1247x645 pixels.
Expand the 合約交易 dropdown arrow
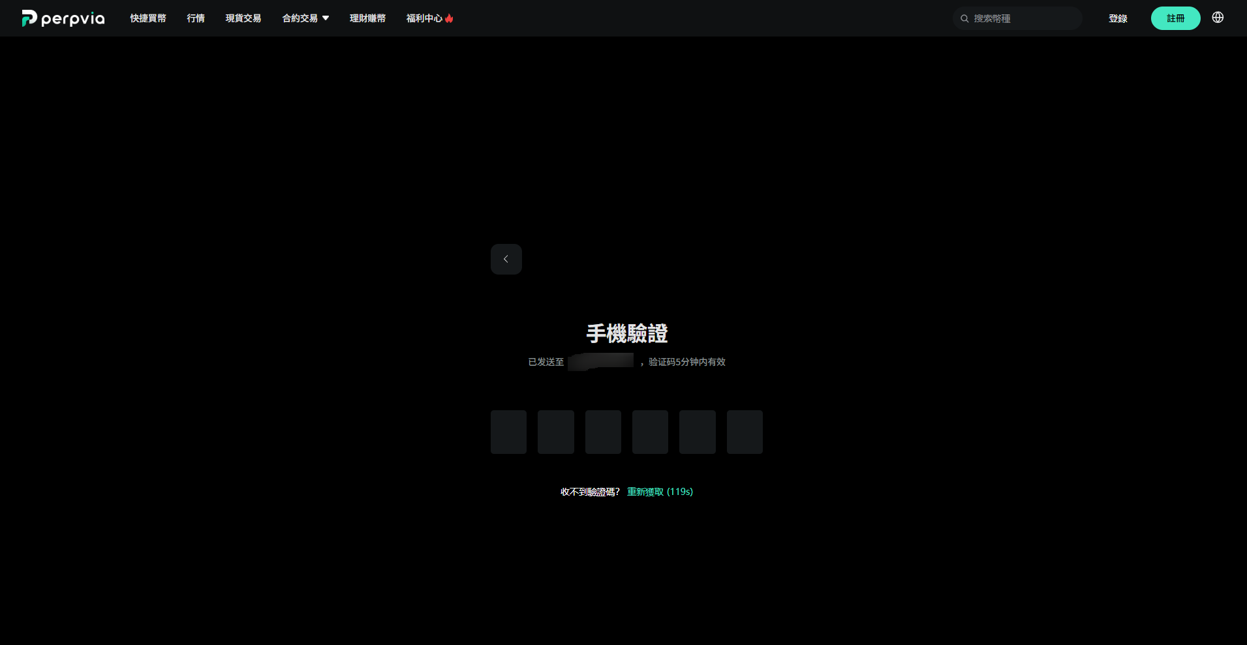[326, 18]
